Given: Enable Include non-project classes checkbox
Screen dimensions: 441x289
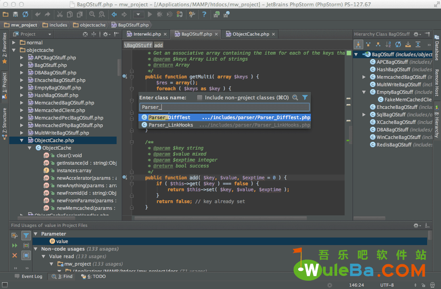Looking at the screenshot, I should [x=200, y=97].
